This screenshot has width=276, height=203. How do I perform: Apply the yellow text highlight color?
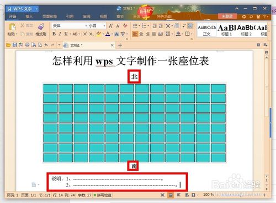click(99, 34)
